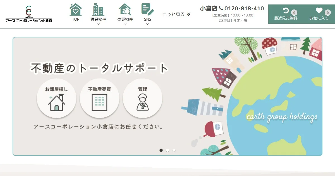Expand もっと見る double chevron
Screen dimensions: 335x176
[188, 14]
